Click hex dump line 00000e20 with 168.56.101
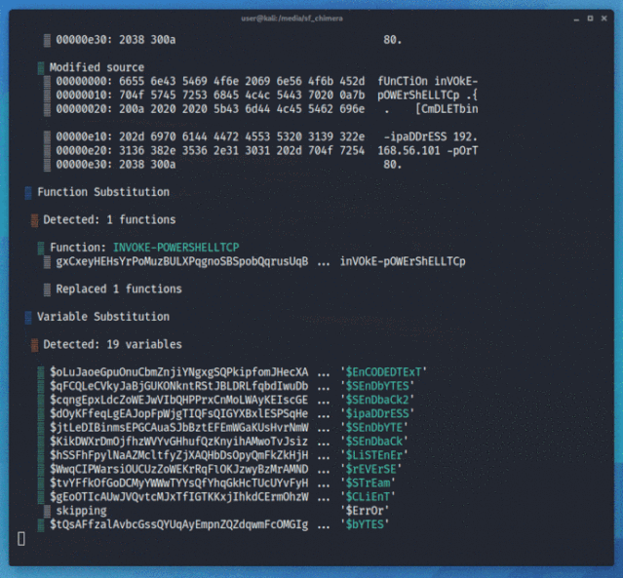The width and height of the screenshot is (623, 578). point(266,150)
